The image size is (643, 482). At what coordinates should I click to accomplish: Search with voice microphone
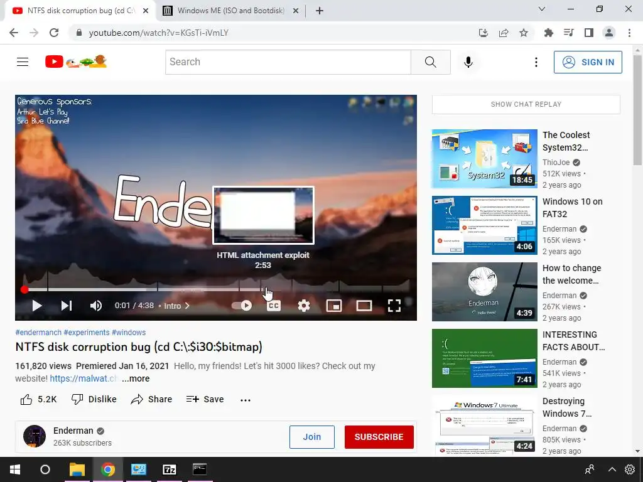468,62
